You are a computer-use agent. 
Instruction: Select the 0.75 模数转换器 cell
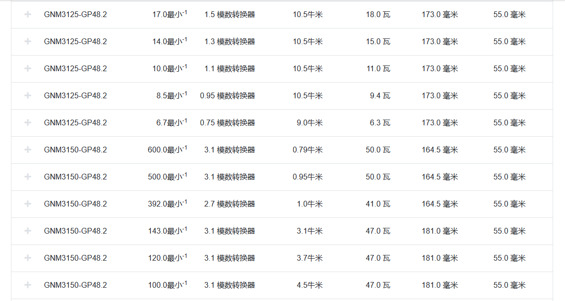point(227,122)
